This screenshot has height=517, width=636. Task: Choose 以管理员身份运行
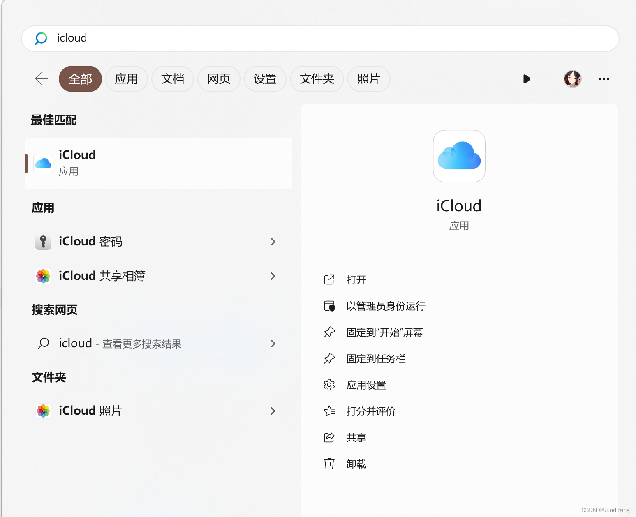tap(386, 306)
